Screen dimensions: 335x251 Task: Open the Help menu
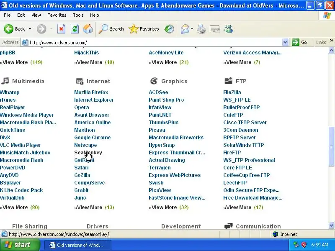click(x=95, y=15)
